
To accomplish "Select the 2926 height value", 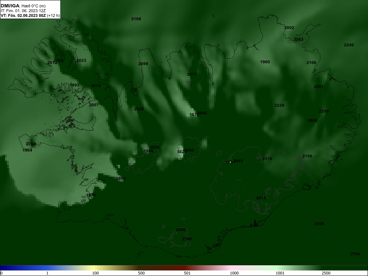I will 139,109.
